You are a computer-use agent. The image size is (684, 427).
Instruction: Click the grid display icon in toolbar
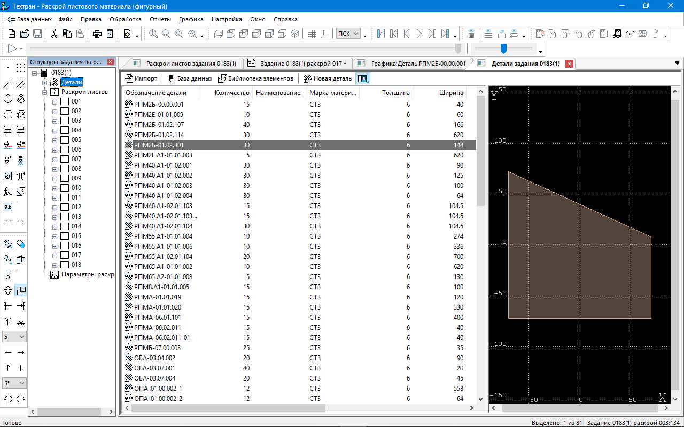point(313,34)
